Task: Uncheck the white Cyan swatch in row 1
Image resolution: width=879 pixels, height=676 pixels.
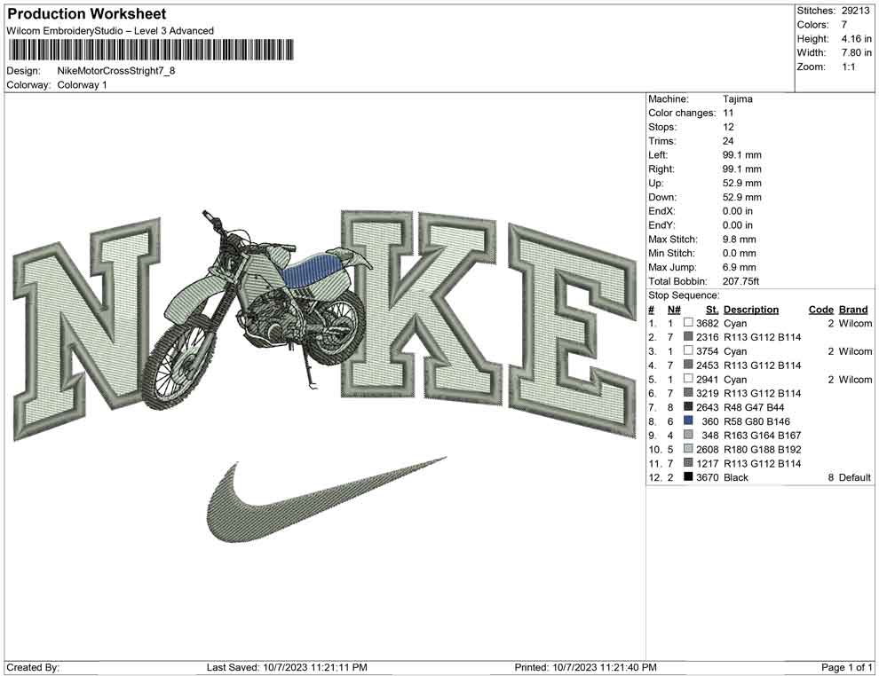Action: [688, 323]
